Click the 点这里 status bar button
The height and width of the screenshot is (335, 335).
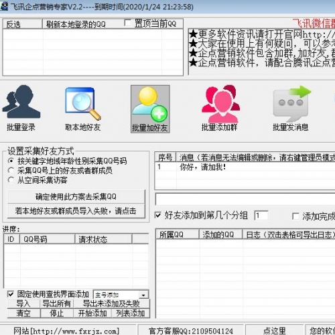(275, 330)
